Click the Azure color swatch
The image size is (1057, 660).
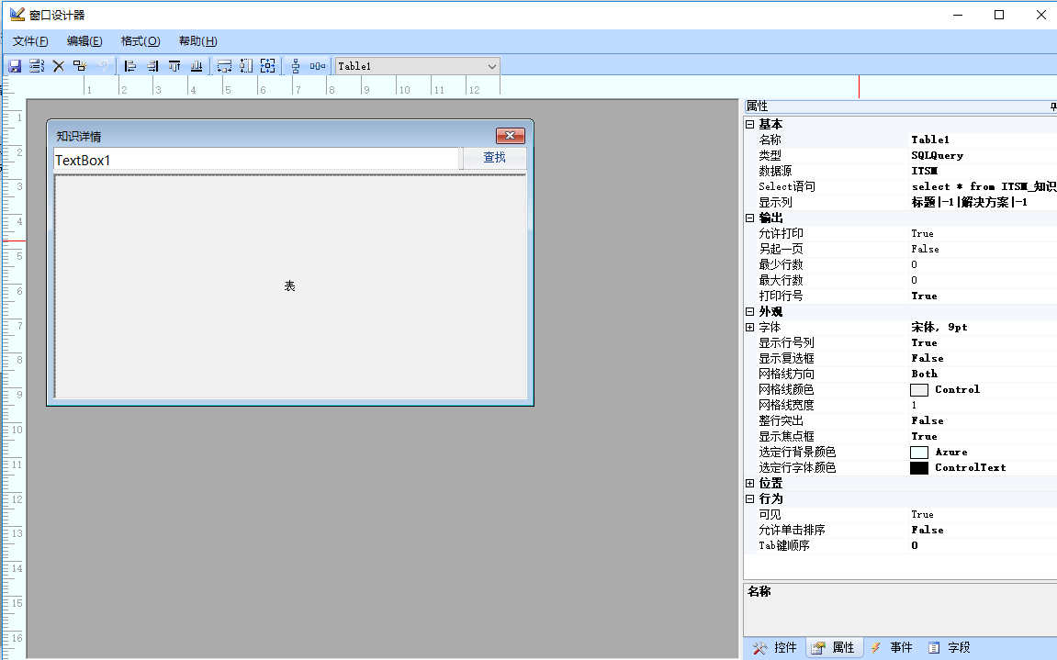coord(919,453)
